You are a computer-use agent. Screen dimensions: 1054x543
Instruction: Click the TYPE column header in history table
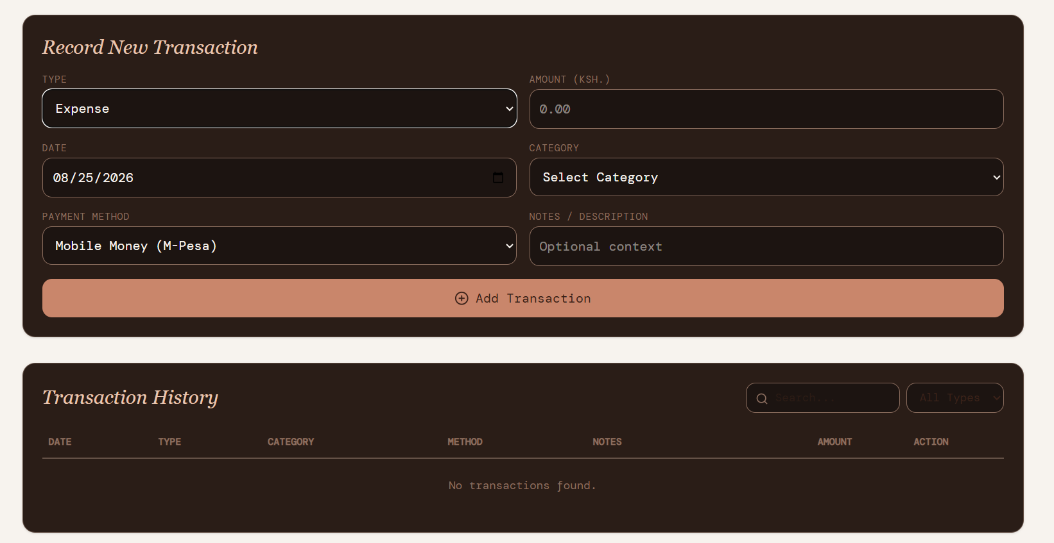[x=169, y=442]
